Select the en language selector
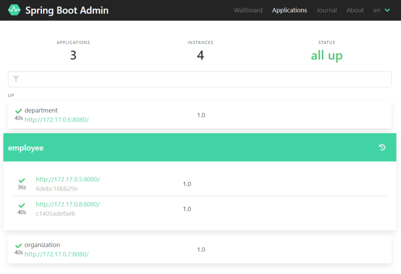The height and width of the screenshot is (274, 401). [377, 10]
